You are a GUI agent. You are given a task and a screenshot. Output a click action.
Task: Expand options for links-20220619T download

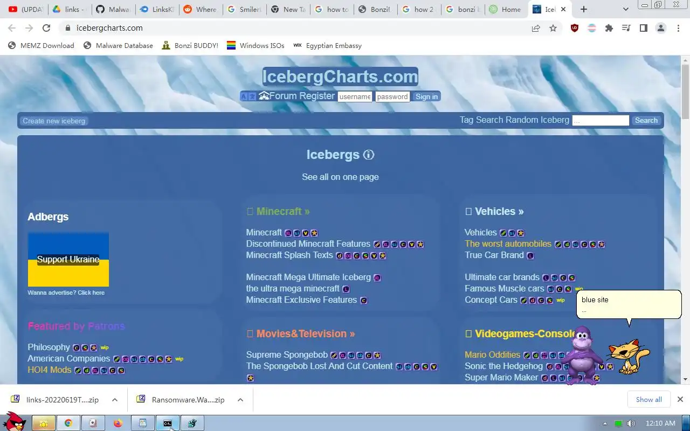click(x=115, y=400)
